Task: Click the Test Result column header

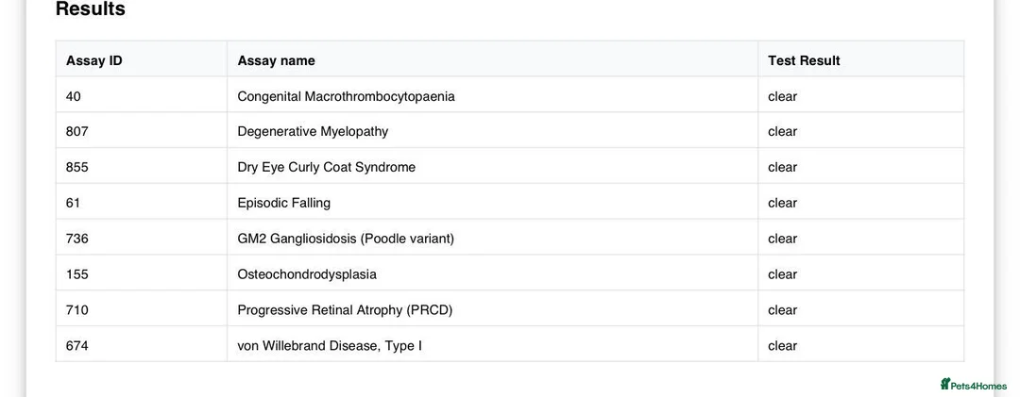Action: tap(804, 60)
